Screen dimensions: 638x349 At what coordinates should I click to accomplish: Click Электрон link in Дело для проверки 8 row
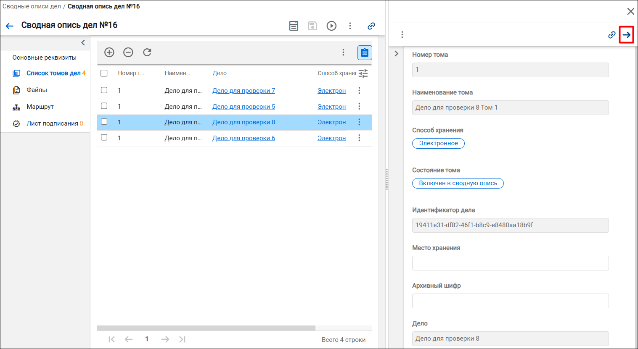pyautogui.click(x=331, y=122)
